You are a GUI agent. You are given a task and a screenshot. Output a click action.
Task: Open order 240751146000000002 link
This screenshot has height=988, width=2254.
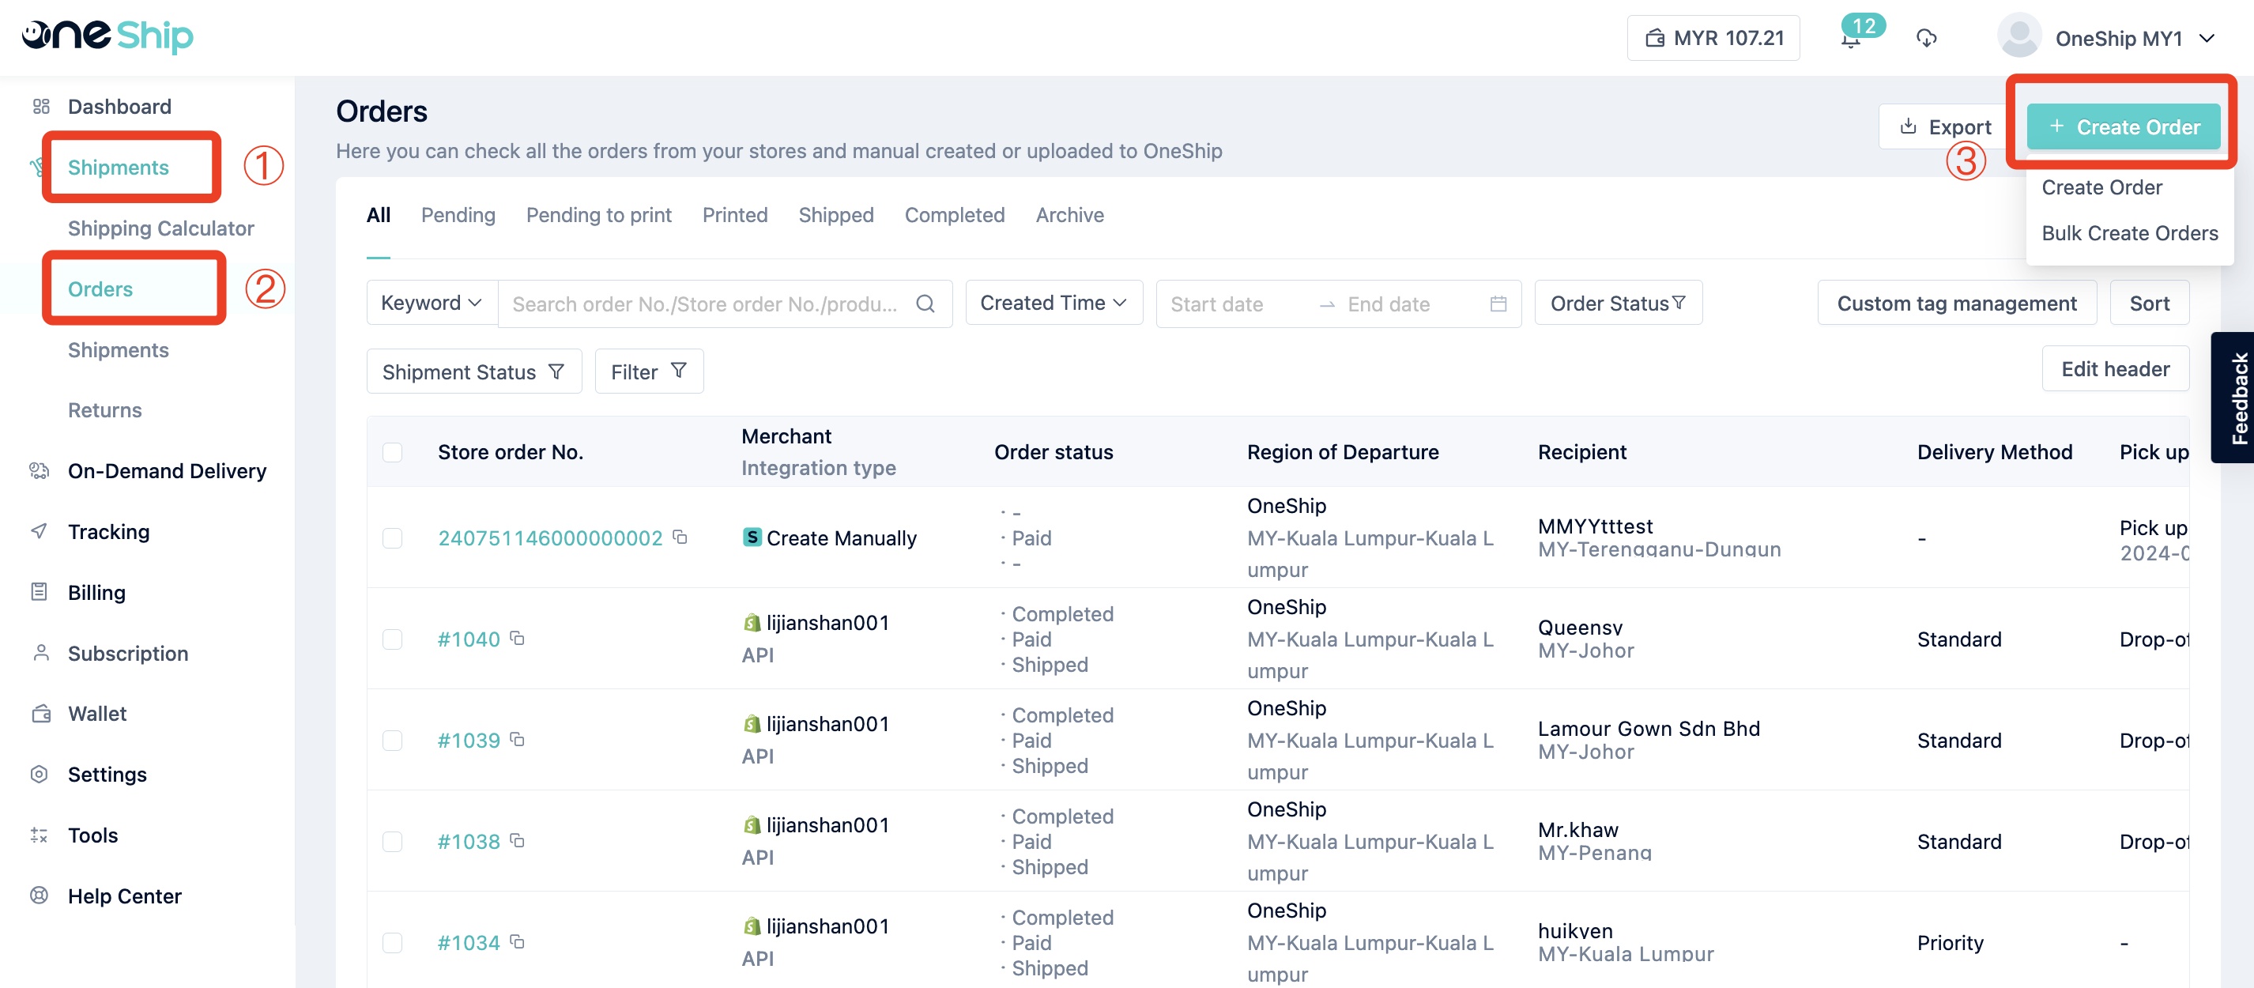pyautogui.click(x=550, y=538)
